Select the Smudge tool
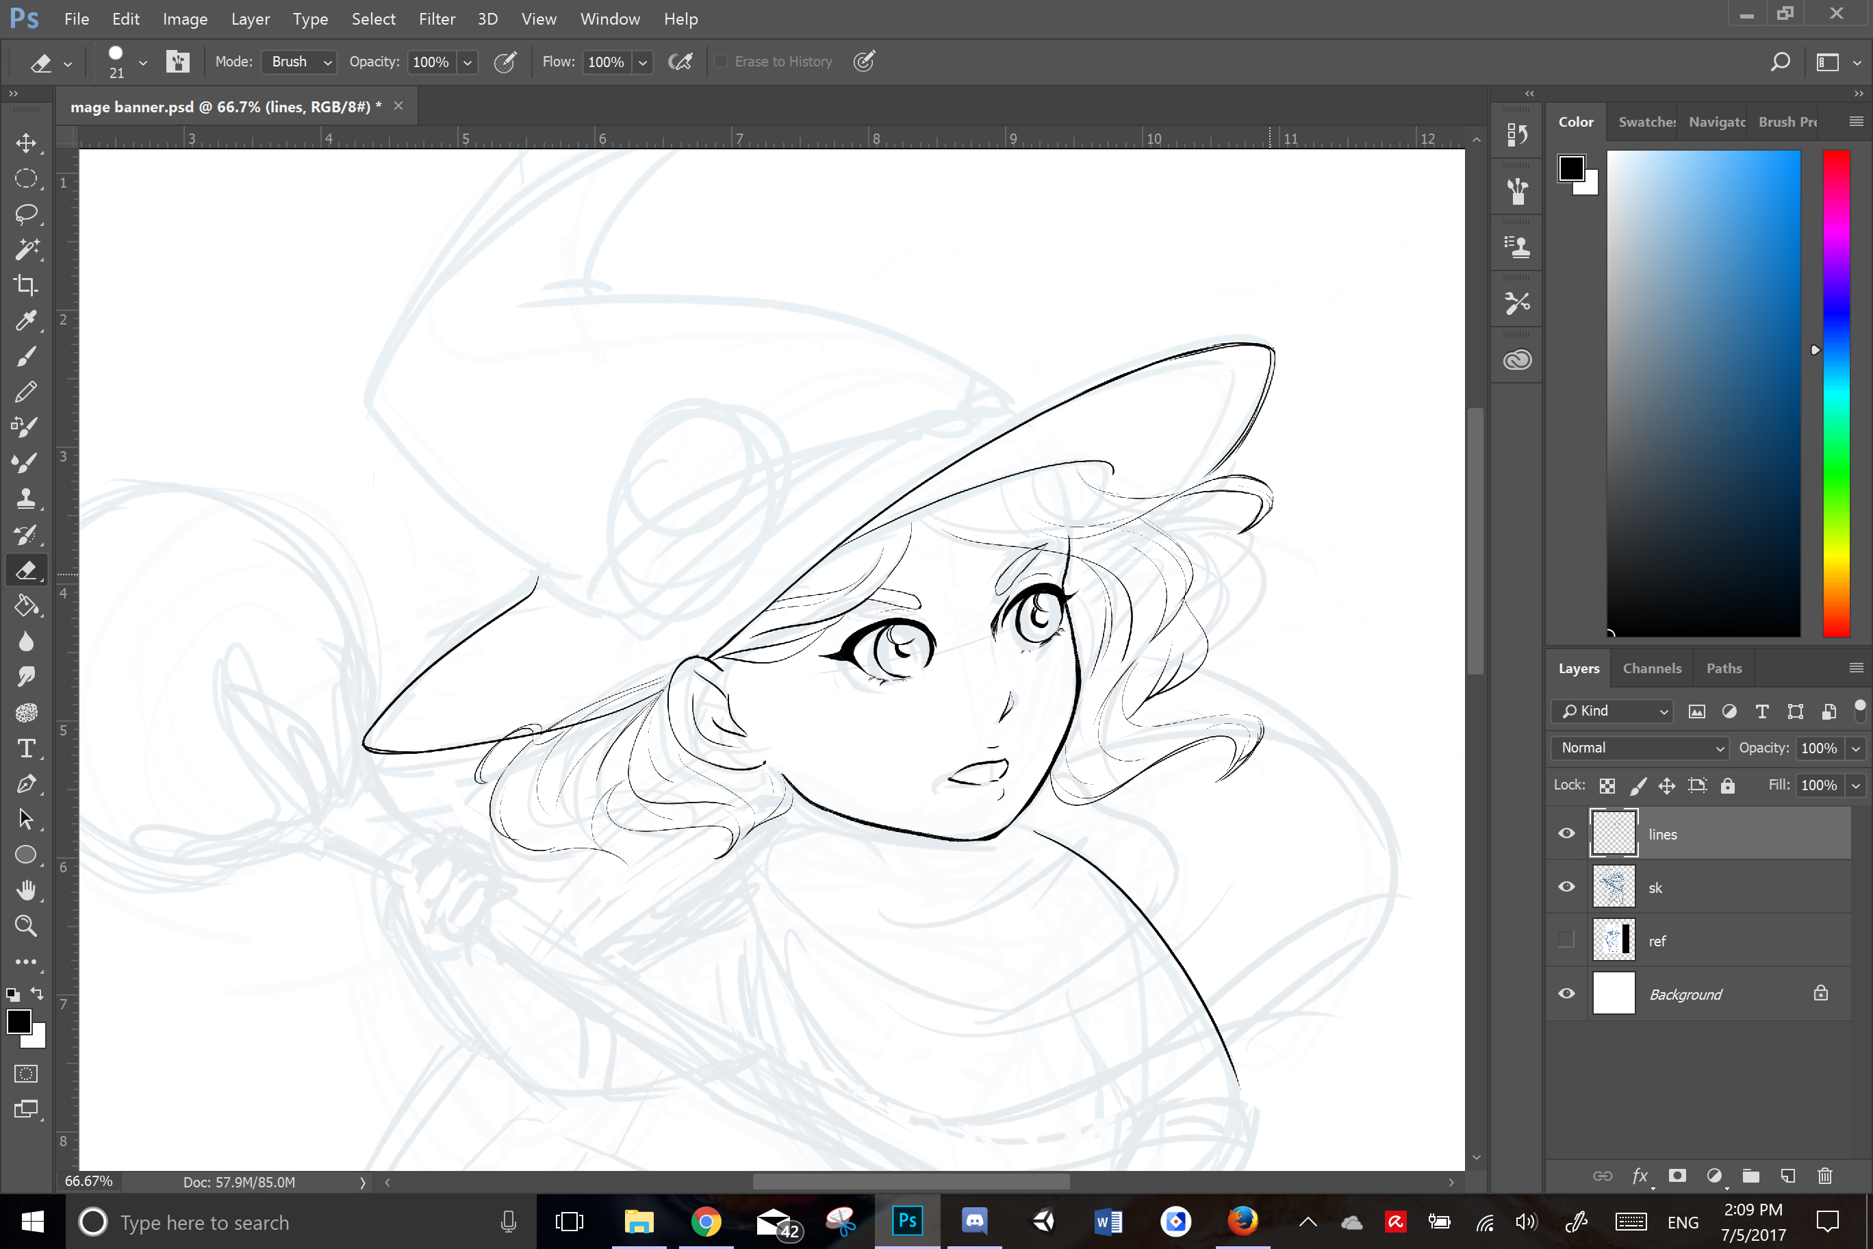This screenshot has width=1873, height=1249. point(25,677)
